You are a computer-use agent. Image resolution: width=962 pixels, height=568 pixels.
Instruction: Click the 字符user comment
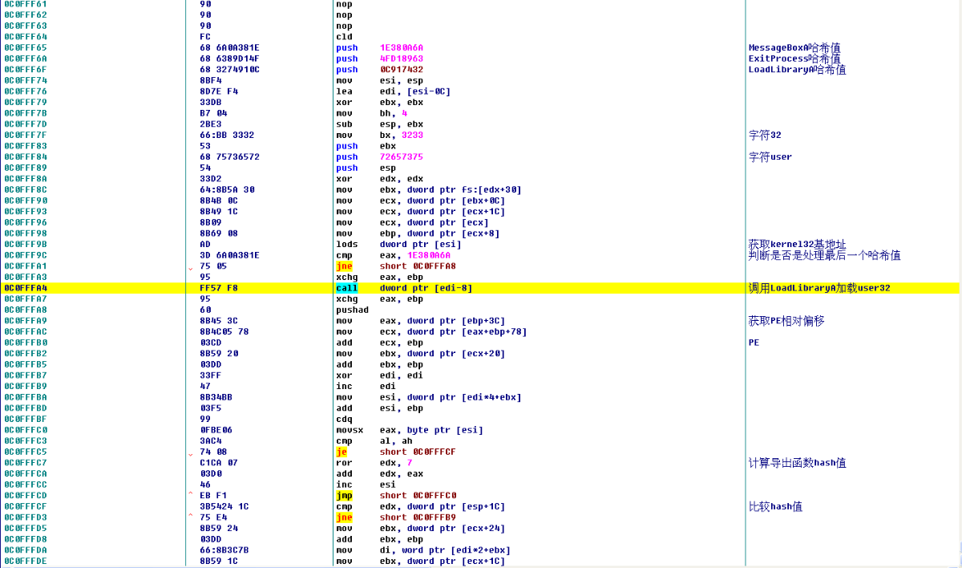(770, 157)
